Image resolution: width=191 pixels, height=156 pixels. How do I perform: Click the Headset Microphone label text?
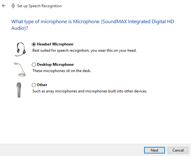tap(55, 44)
